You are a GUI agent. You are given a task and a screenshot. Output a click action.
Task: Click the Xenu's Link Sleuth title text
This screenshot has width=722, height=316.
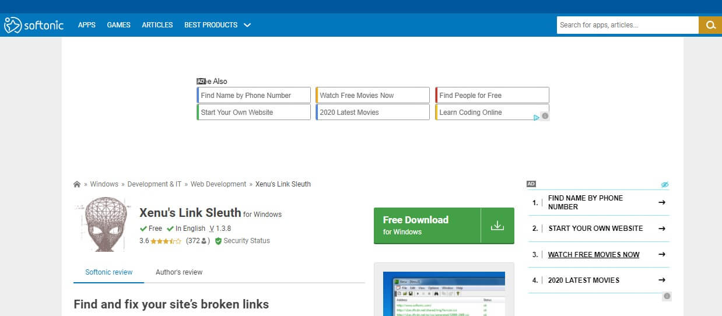(x=190, y=212)
